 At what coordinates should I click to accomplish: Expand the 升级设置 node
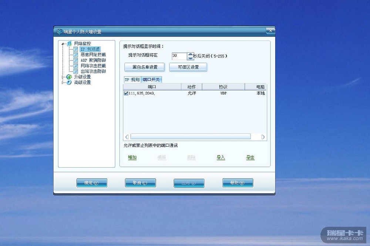pos(63,77)
